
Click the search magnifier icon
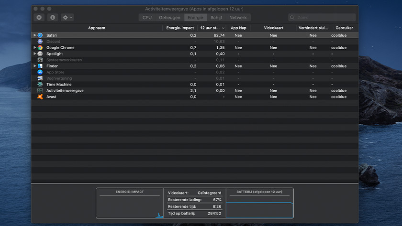click(292, 18)
